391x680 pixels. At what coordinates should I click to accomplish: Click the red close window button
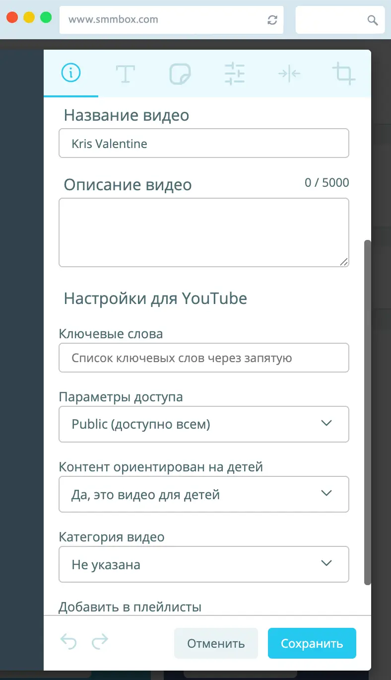12,17
